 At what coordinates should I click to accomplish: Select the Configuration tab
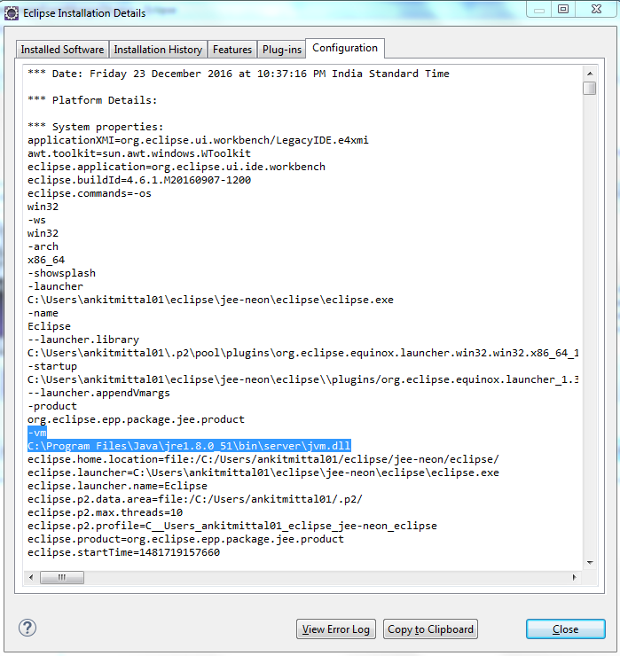[345, 48]
